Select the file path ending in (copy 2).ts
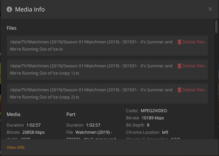 tap(91, 93)
